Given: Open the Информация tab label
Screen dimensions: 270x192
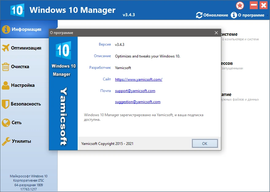Looking at the screenshot, I should pyautogui.click(x=26, y=29).
